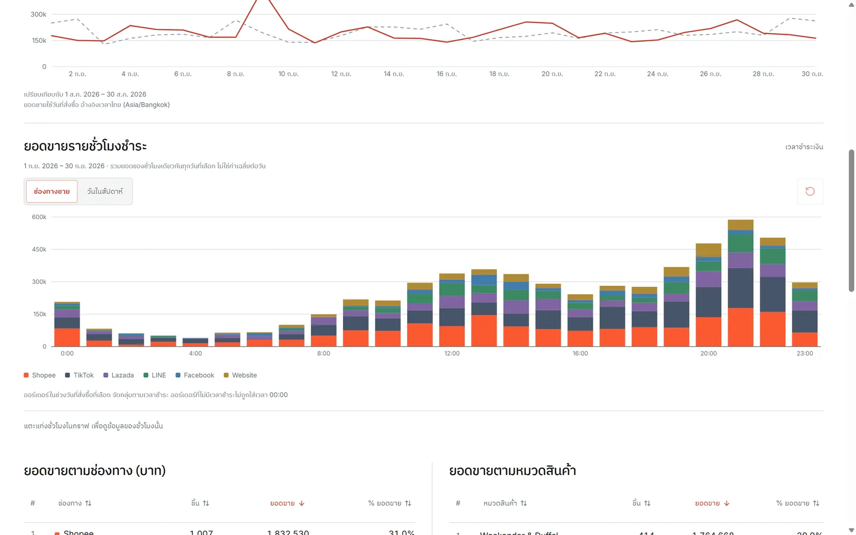Sort channel table by ชิ้น column

pyautogui.click(x=200, y=503)
